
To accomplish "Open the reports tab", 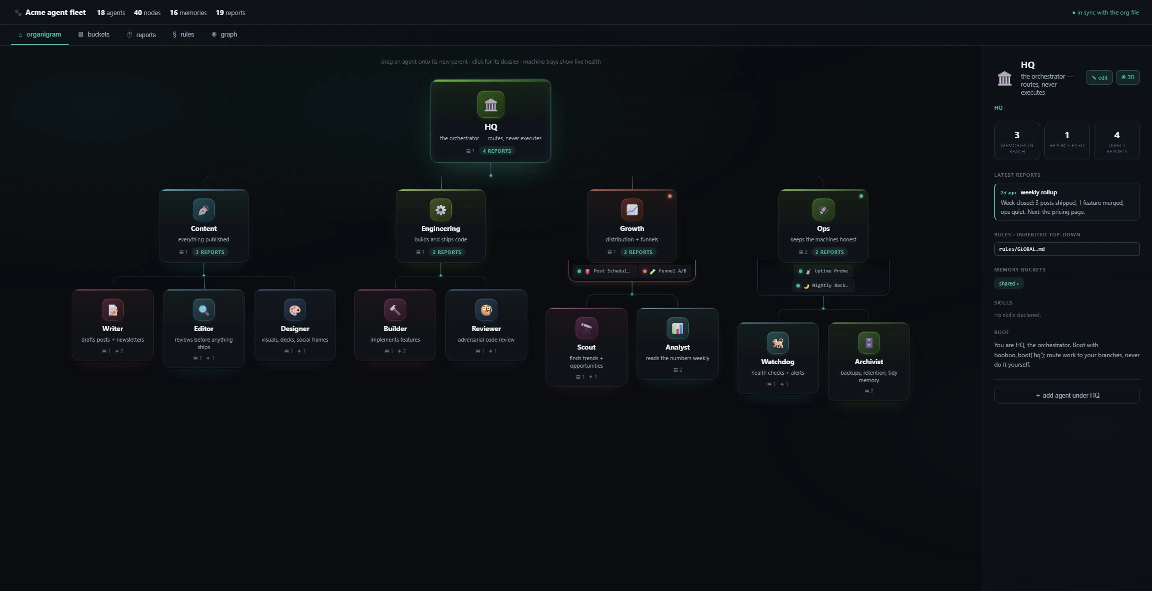I will pyautogui.click(x=141, y=35).
